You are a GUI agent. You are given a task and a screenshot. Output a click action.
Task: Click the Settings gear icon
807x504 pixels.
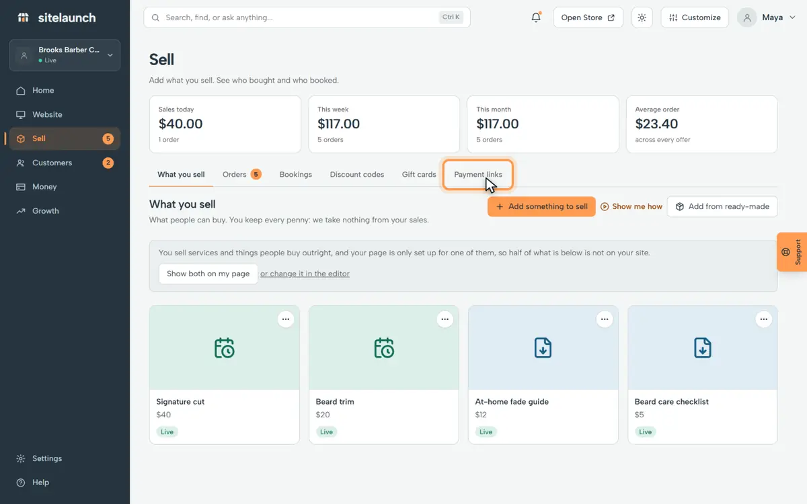(x=21, y=458)
